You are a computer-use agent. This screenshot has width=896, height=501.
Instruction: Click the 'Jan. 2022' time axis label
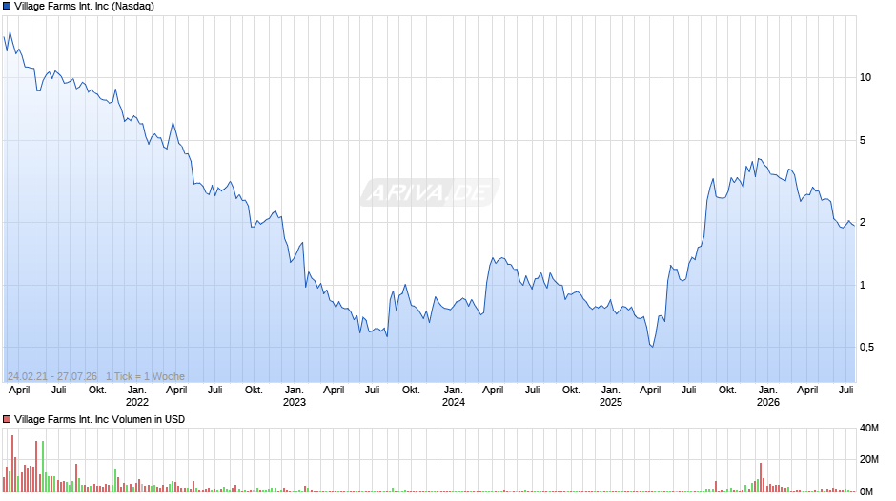pyautogui.click(x=136, y=396)
